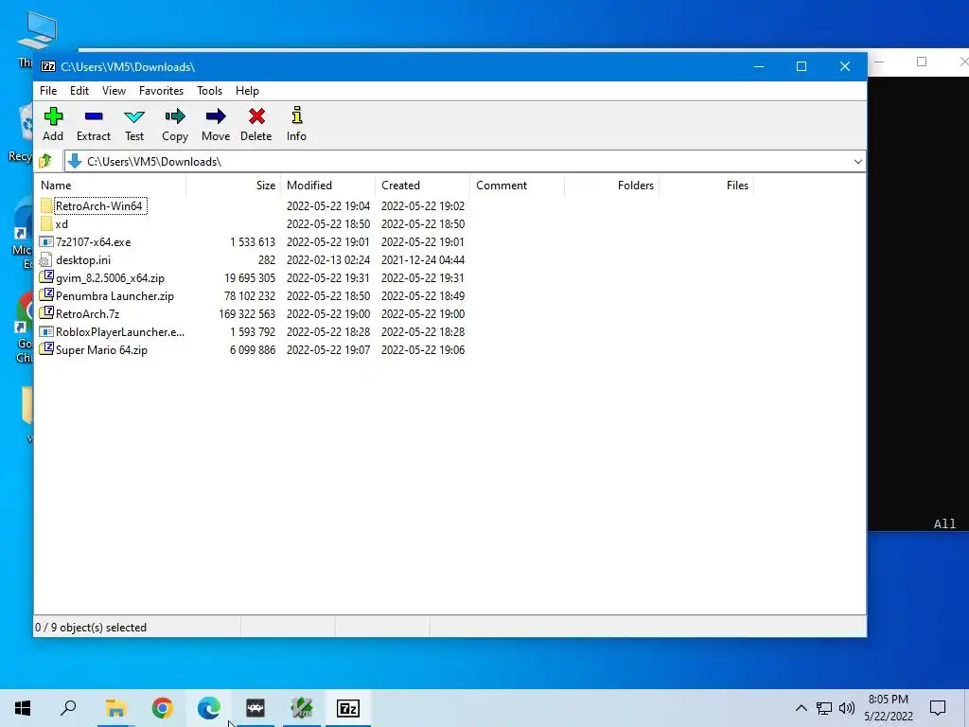This screenshot has height=727, width=969.
Task: Click the created date 2022-05-22 18:28
Action: [x=423, y=332]
